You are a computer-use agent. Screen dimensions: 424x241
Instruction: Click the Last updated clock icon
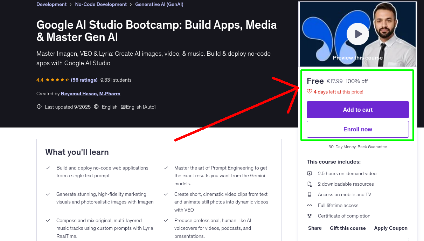(x=39, y=106)
